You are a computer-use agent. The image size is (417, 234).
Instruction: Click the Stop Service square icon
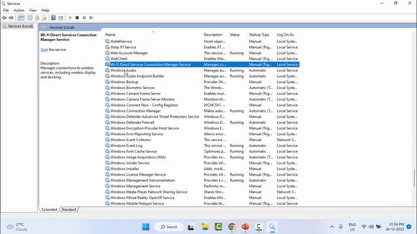tap(77, 18)
